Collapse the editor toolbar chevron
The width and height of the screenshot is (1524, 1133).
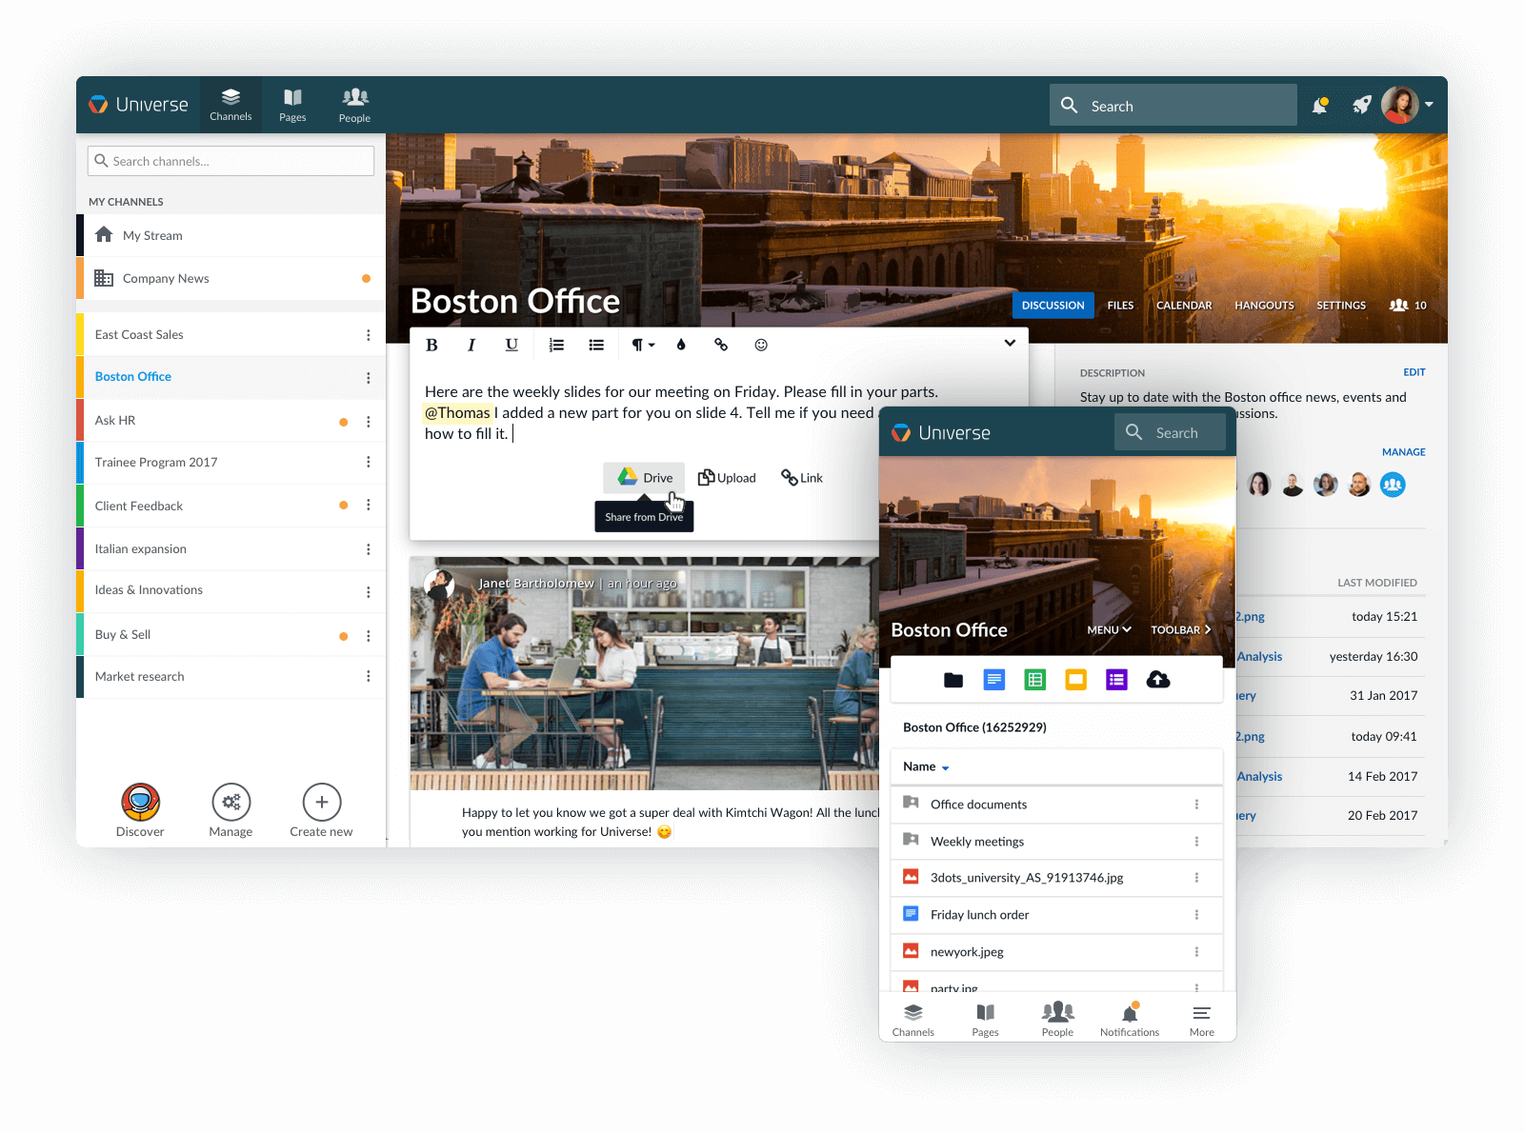pos(1010,344)
